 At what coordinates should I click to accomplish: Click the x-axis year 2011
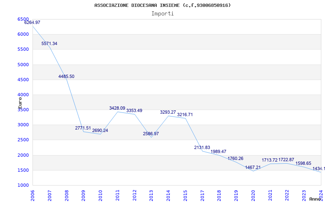(x=117, y=196)
